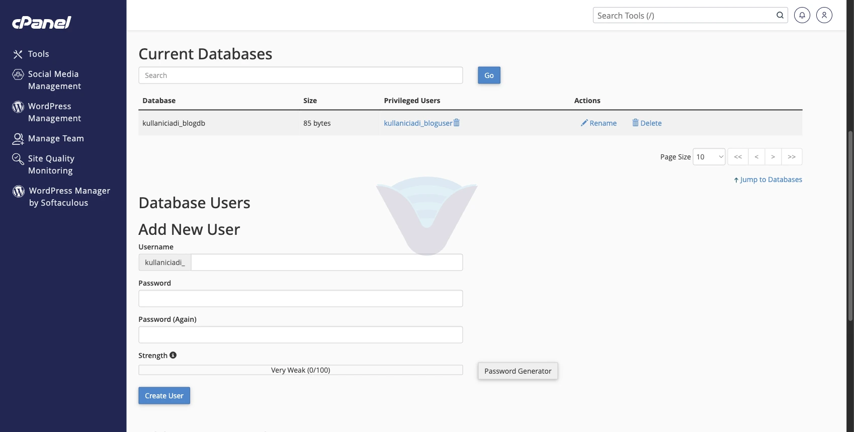Click the Database column header
Image resolution: width=854 pixels, height=432 pixels.
point(159,101)
